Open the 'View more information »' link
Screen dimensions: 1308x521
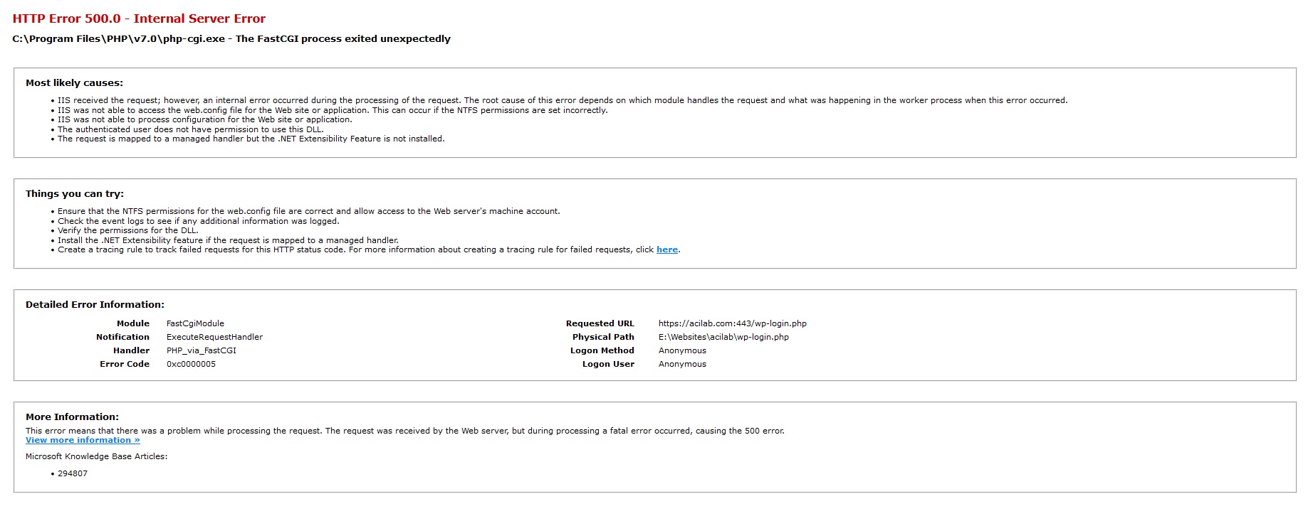click(83, 441)
